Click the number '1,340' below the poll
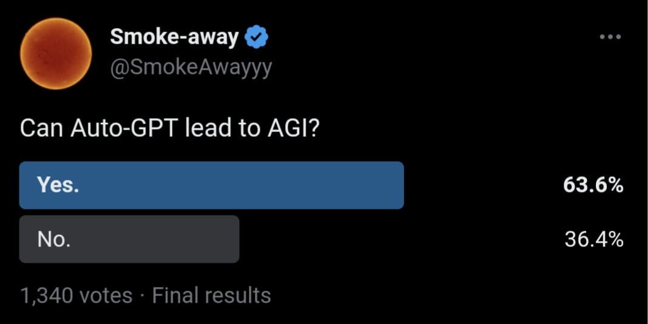 click(47, 296)
